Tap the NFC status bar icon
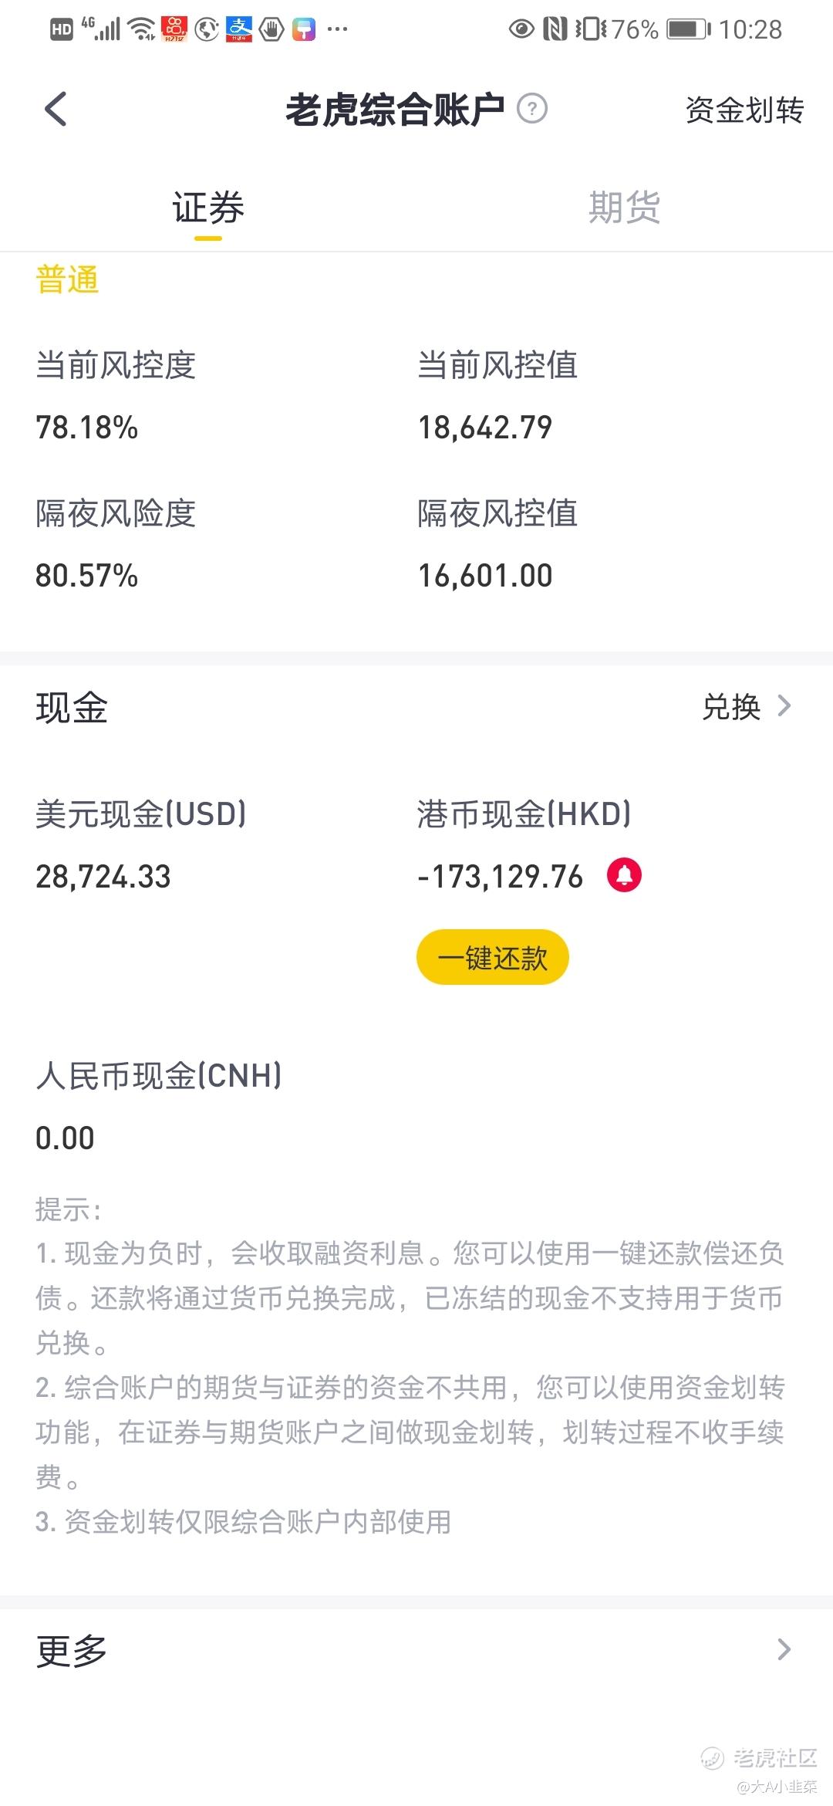The height and width of the screenshot is (1806, 833). click(555, 29)
